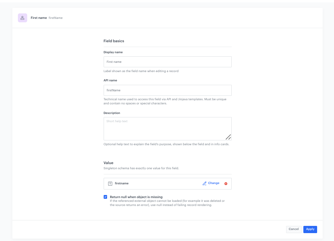Click the Change link for firstname

point(213,183)
